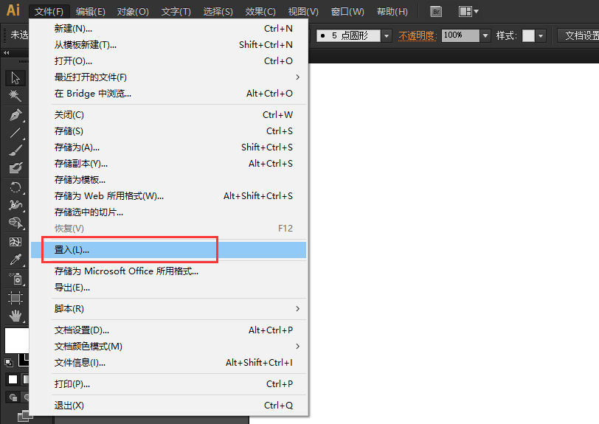Click the 100% opacity input field

(x=460, y=35)
